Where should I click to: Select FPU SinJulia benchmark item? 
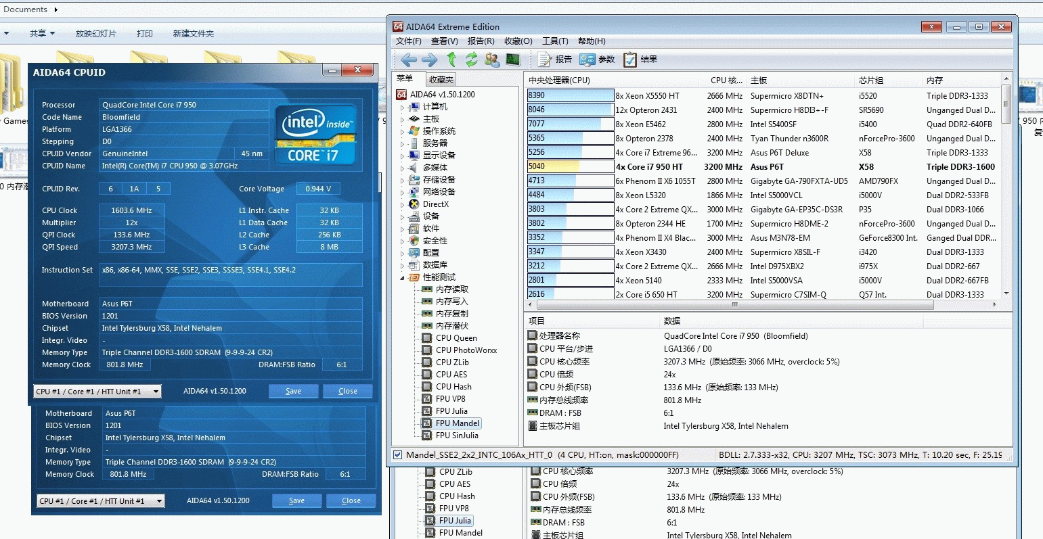pos(457,436)
